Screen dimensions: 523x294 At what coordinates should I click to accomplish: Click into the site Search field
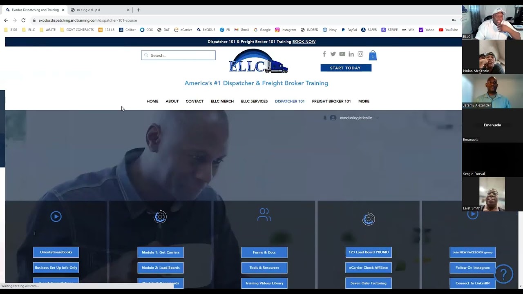click(178, 55)
